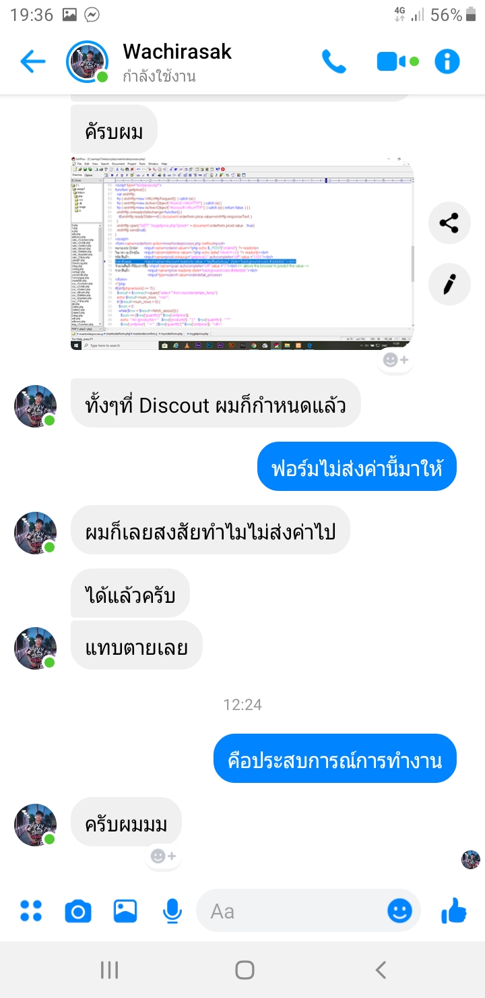Tap the back arrow to leave chat

(x=32, y=62)
